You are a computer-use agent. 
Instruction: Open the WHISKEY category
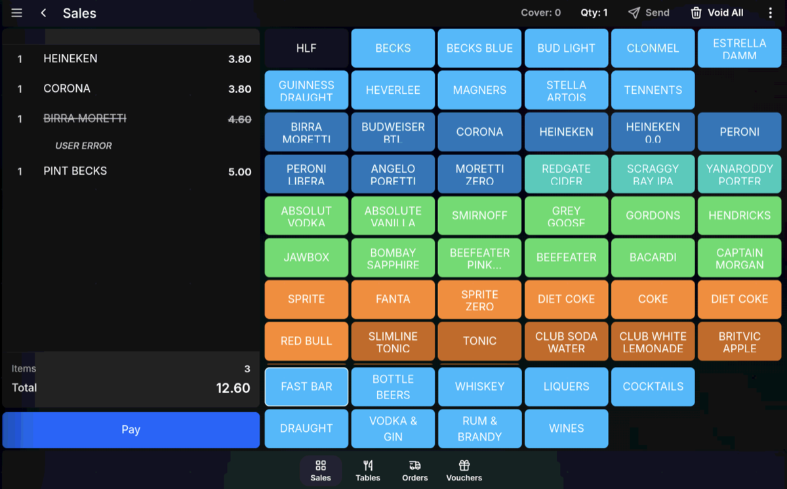479,387
